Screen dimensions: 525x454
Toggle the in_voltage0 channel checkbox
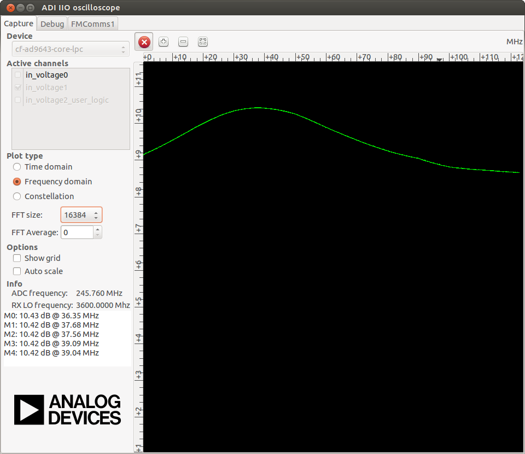[18, 74]
